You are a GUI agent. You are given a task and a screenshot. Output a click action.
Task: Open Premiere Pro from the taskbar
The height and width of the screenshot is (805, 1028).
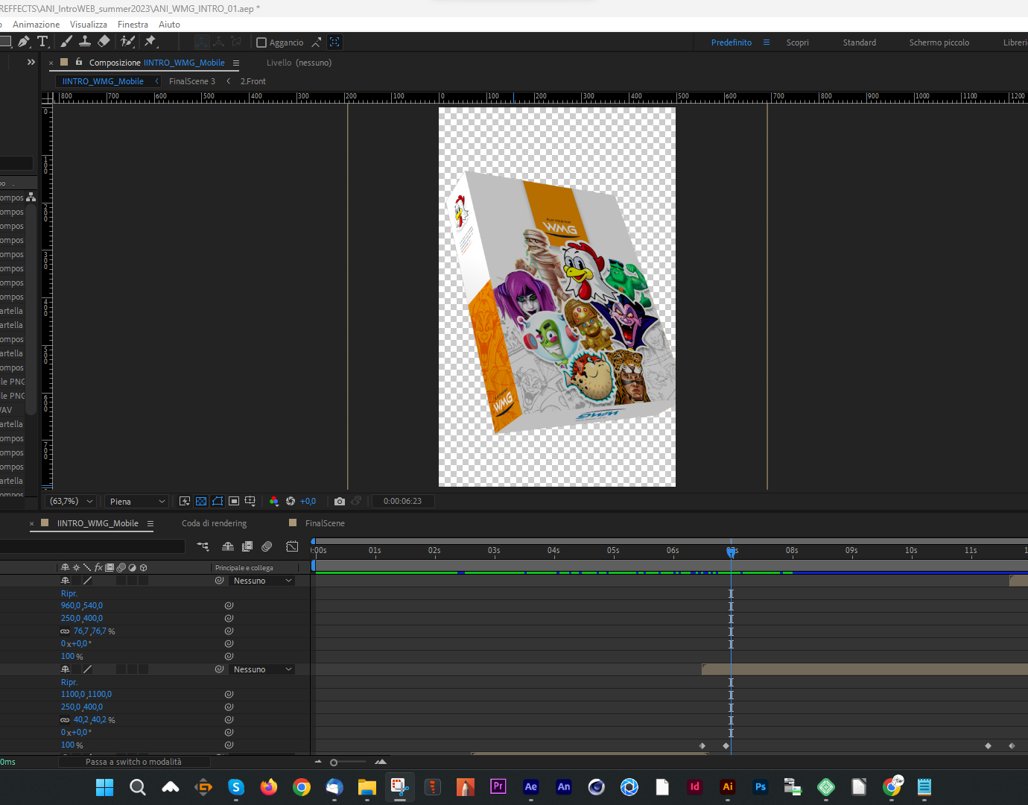point(498,786)
